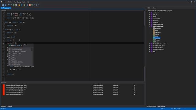This screenshot has width=196, height=110.
Task: Select FreeRTOSArmCM4F project in tree
Action: coord(158,24)
